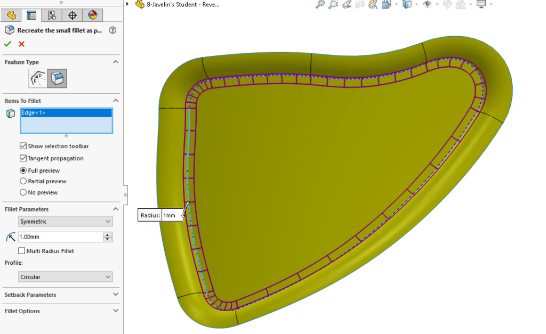Open the ConfigurationManager tab
The width and height of the screenshot is (546, 334).
(x=52, y=15)
